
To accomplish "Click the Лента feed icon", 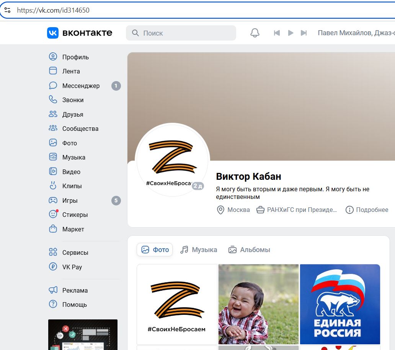I will 53,70.
